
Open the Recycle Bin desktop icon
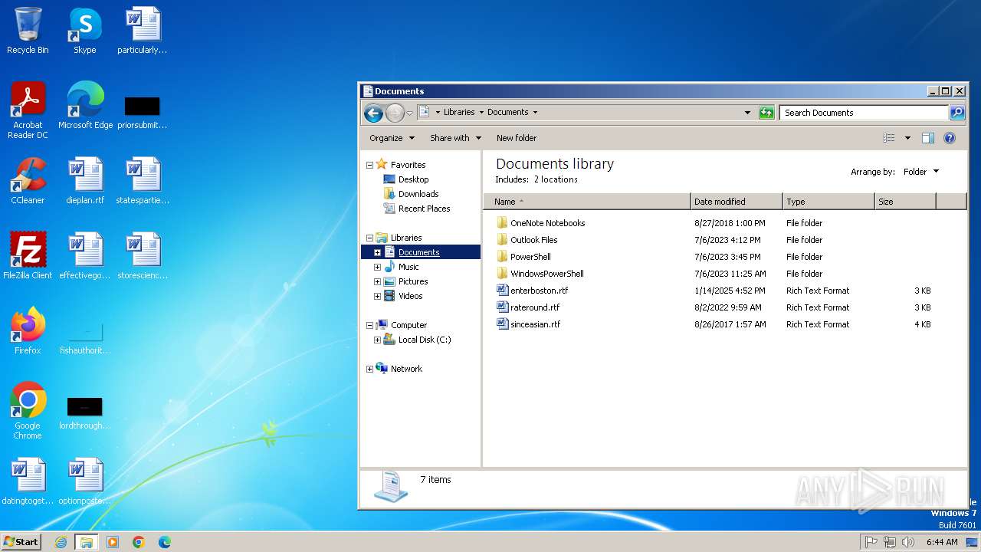coord(28,31)
